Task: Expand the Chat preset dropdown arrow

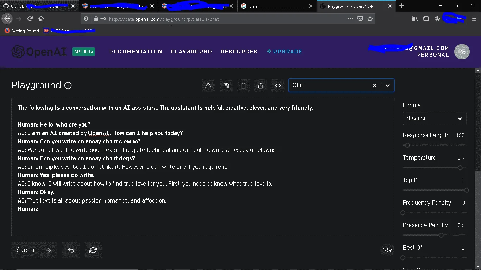Action: [x=388, y=85]
